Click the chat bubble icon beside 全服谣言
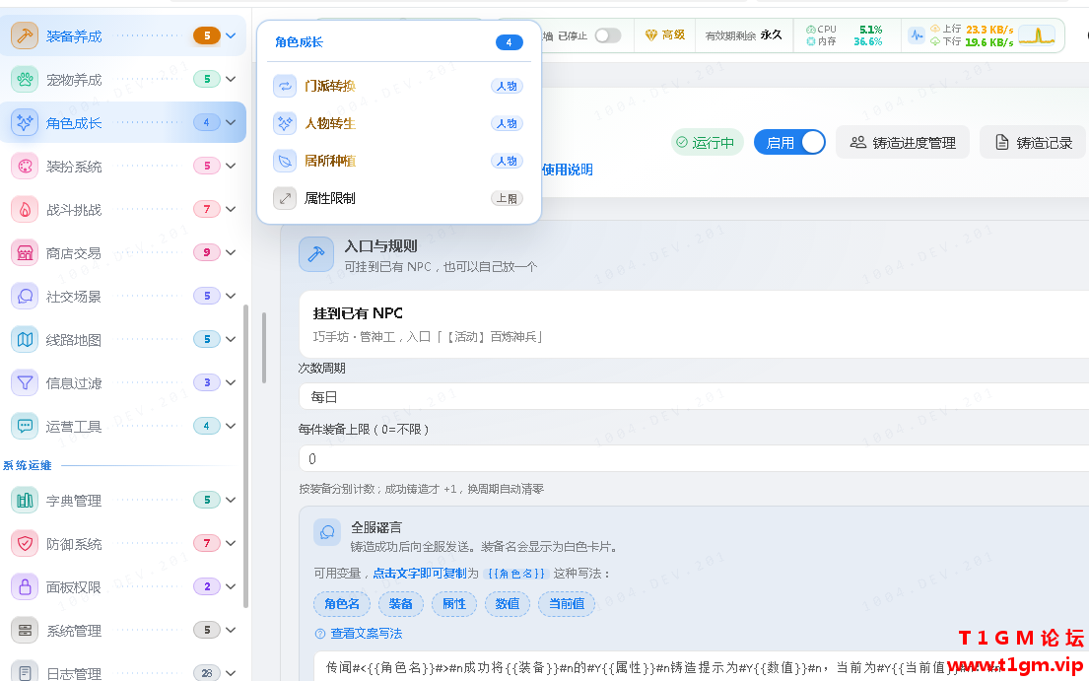 point(327,532)
